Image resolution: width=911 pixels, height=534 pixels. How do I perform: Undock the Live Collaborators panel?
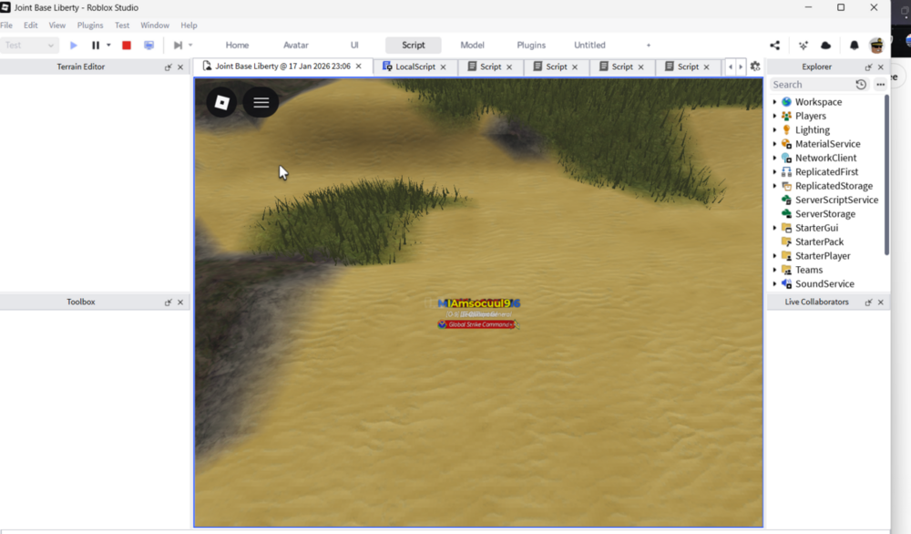[868, 303]
